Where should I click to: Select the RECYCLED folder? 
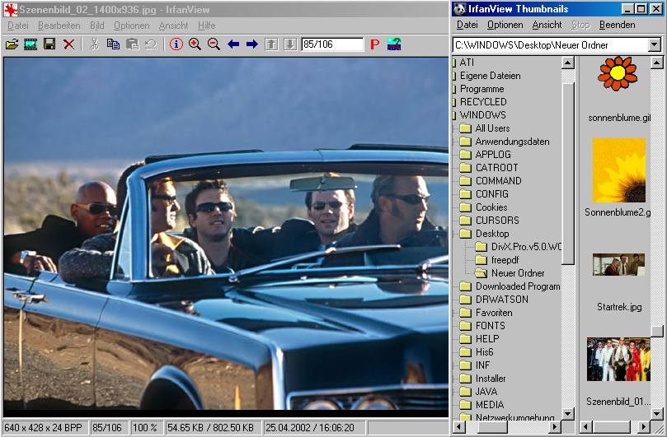(483, 102)
